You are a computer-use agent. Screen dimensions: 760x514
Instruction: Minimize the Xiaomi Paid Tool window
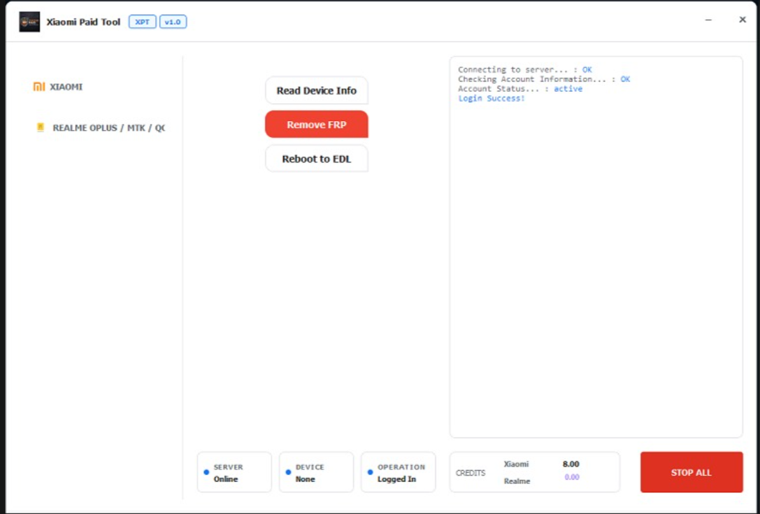(x=708, y=20)
